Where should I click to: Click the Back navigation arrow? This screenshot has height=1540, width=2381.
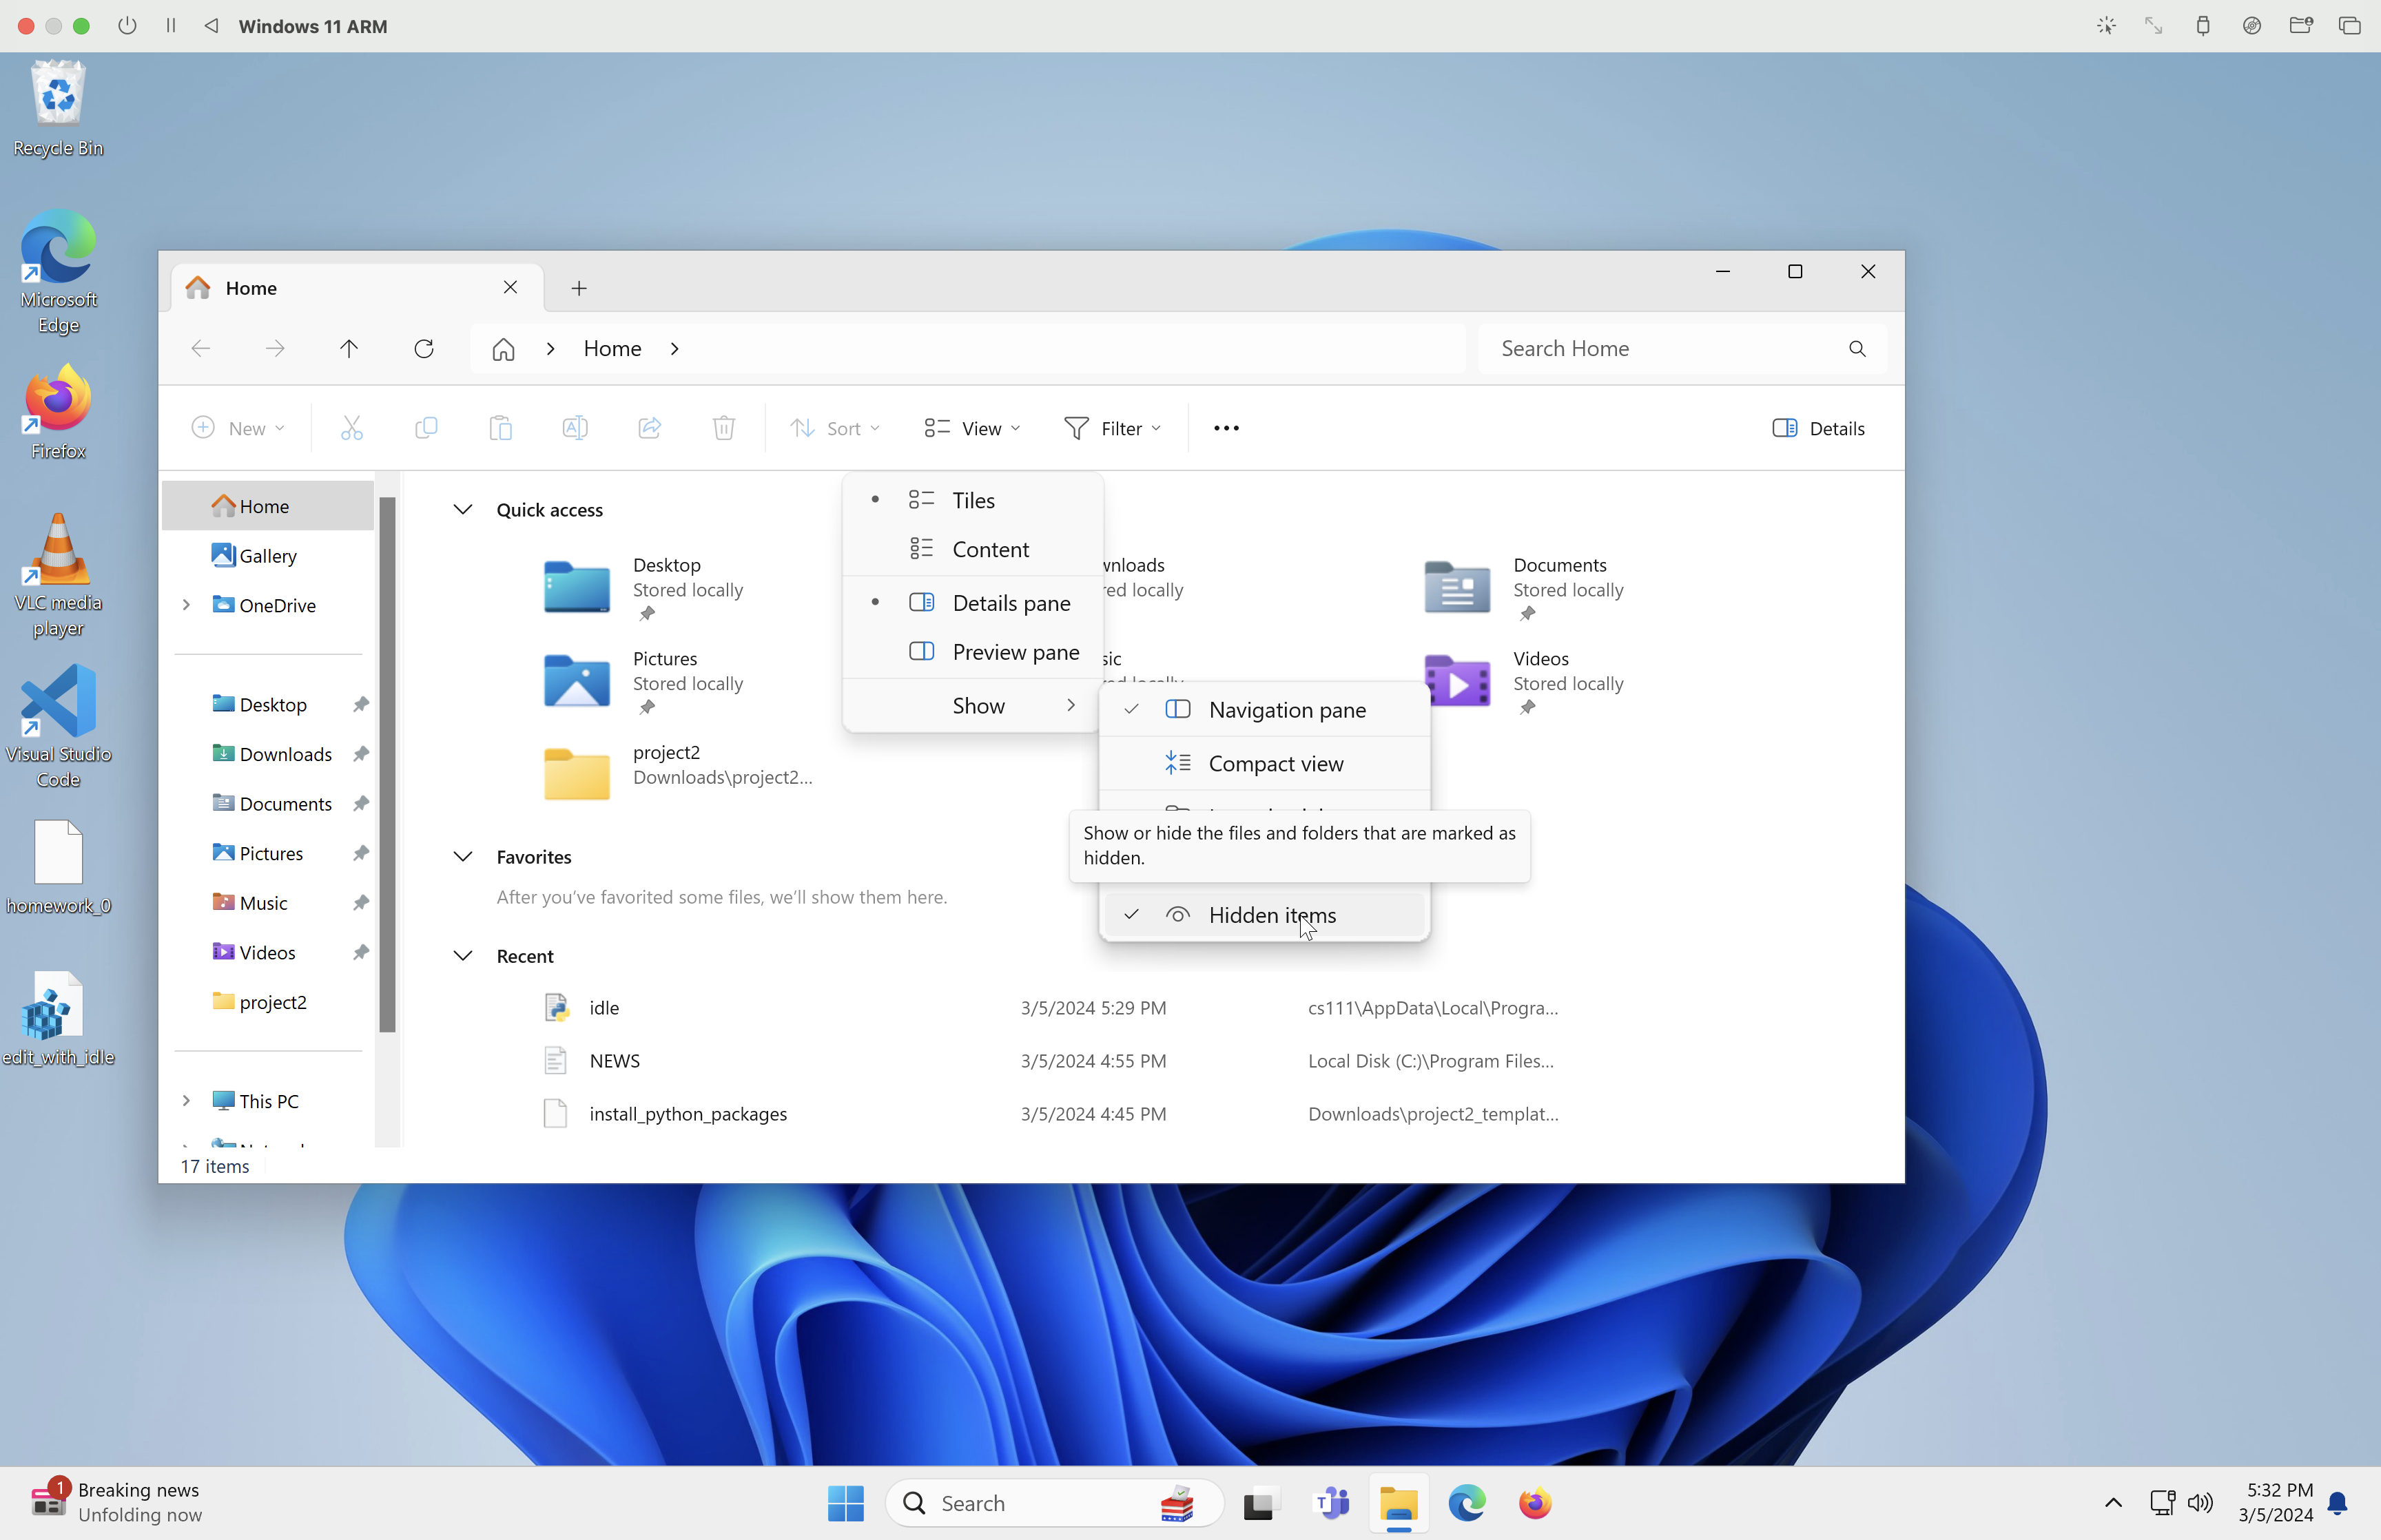click(x=201, y=348)
